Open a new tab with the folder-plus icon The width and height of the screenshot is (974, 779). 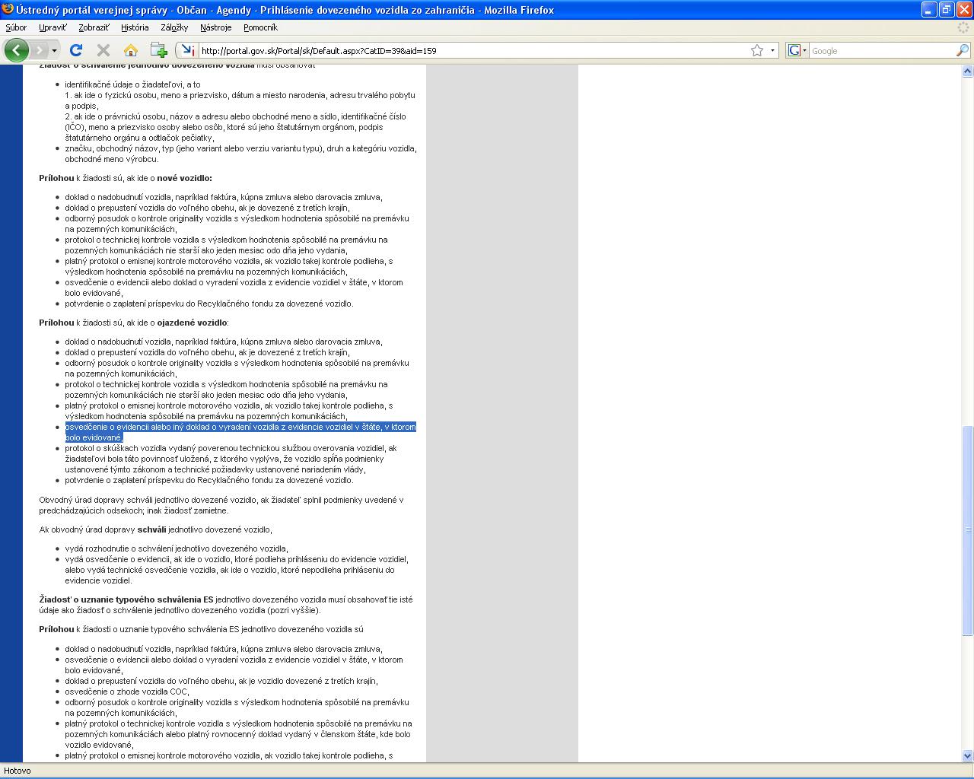pos(158,50)
